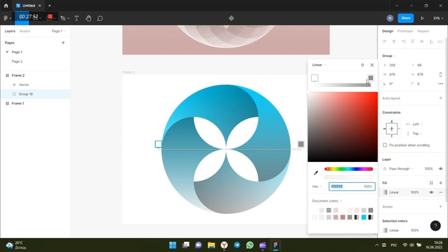
Task: Select the Vector layer
Action: click(24, 85)
